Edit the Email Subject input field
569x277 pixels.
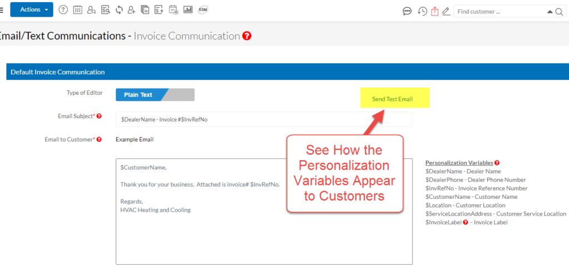pos(264,119)
